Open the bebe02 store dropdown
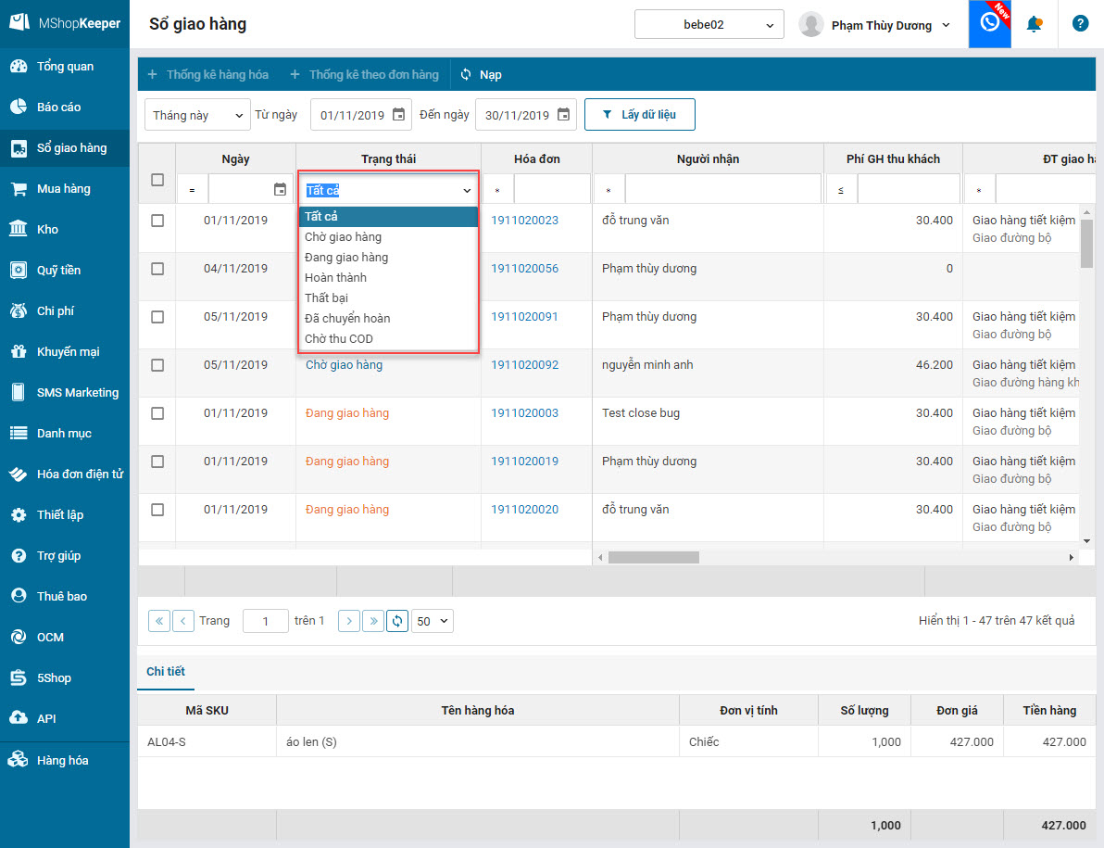The image size is (1104, 848). point(709,25)
